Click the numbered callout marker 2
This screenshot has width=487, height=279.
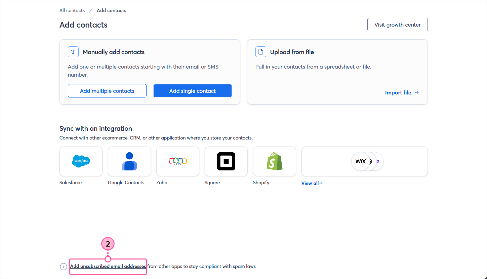(x=108, y=243)
